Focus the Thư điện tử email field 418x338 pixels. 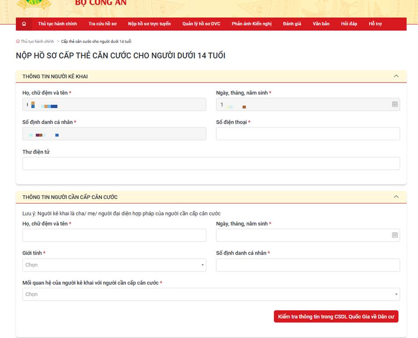point(211,164)
